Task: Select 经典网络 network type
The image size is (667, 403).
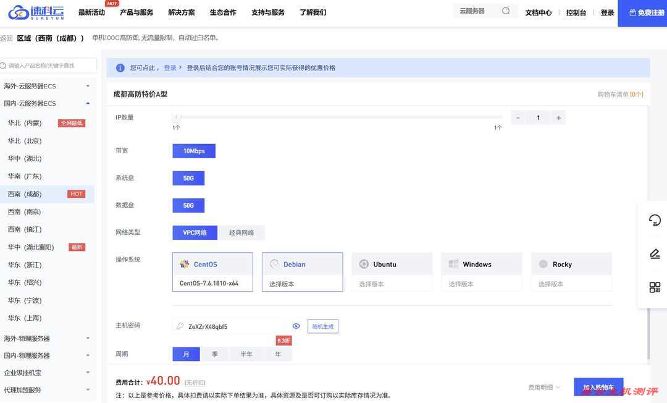Action: [x=241, y=232]
